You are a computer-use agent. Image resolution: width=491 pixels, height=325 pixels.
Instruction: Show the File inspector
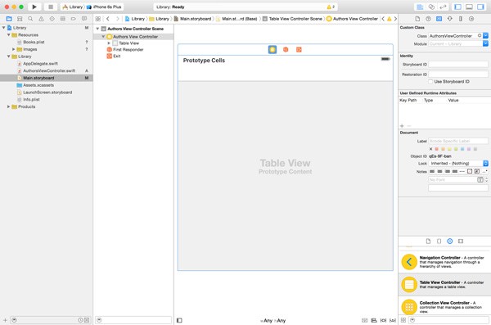[417, 19]
